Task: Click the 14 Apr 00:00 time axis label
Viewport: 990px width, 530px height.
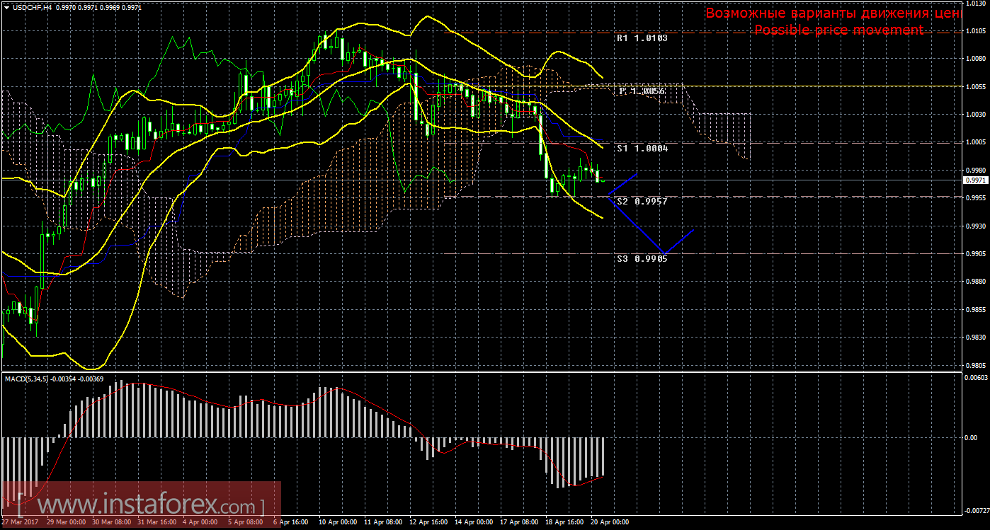Action: pyautogui.click(x=472, y=522)
